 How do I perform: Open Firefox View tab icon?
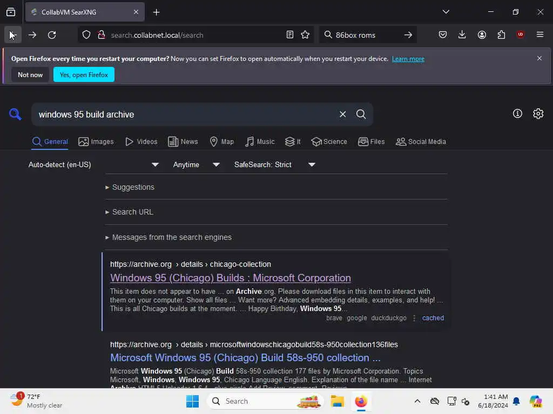pyautogui.click(x=11, y=12)
